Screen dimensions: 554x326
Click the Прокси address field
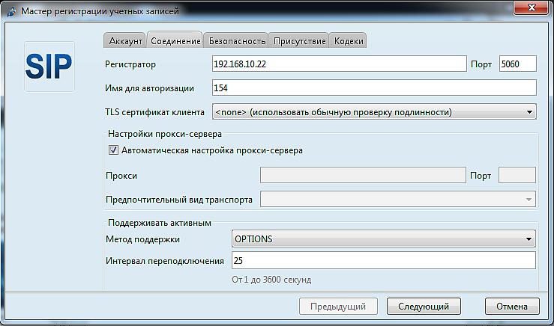363,176
